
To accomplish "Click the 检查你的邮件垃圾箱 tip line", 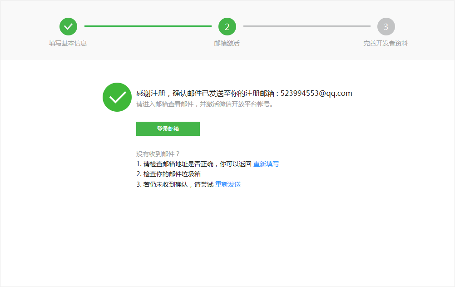I will [x=168, y=174].
